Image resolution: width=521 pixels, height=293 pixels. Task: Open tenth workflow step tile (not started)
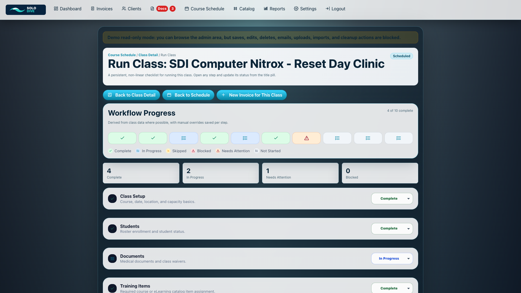click(x=399, y=138)
